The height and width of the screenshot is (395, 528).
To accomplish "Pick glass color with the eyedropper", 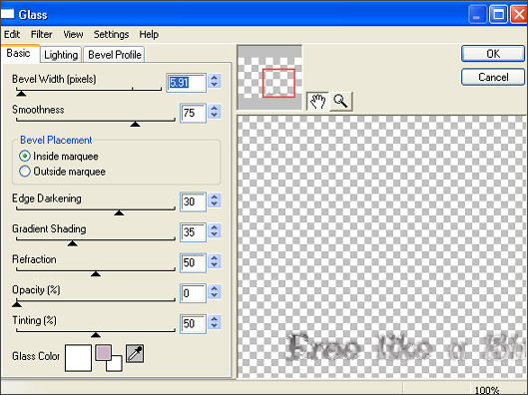I will (x=135, y=354).
